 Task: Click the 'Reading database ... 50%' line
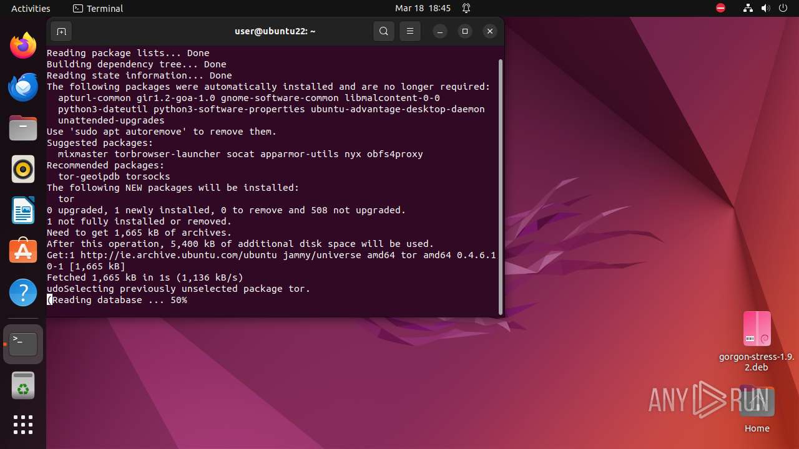click(x=117, y=300)
